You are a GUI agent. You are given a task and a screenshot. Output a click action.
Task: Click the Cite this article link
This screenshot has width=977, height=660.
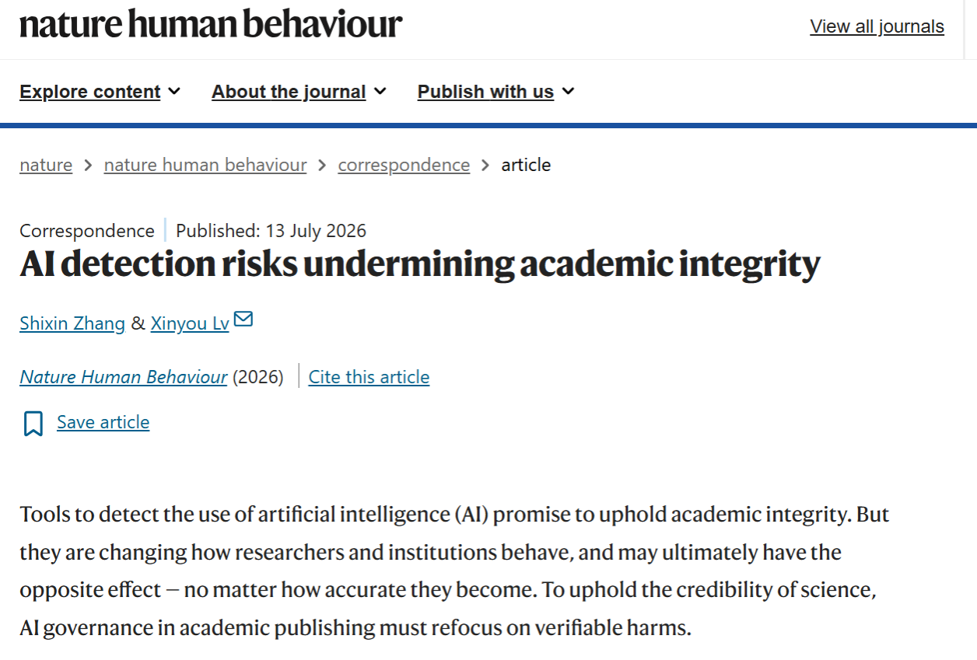(x=369, y=377)
